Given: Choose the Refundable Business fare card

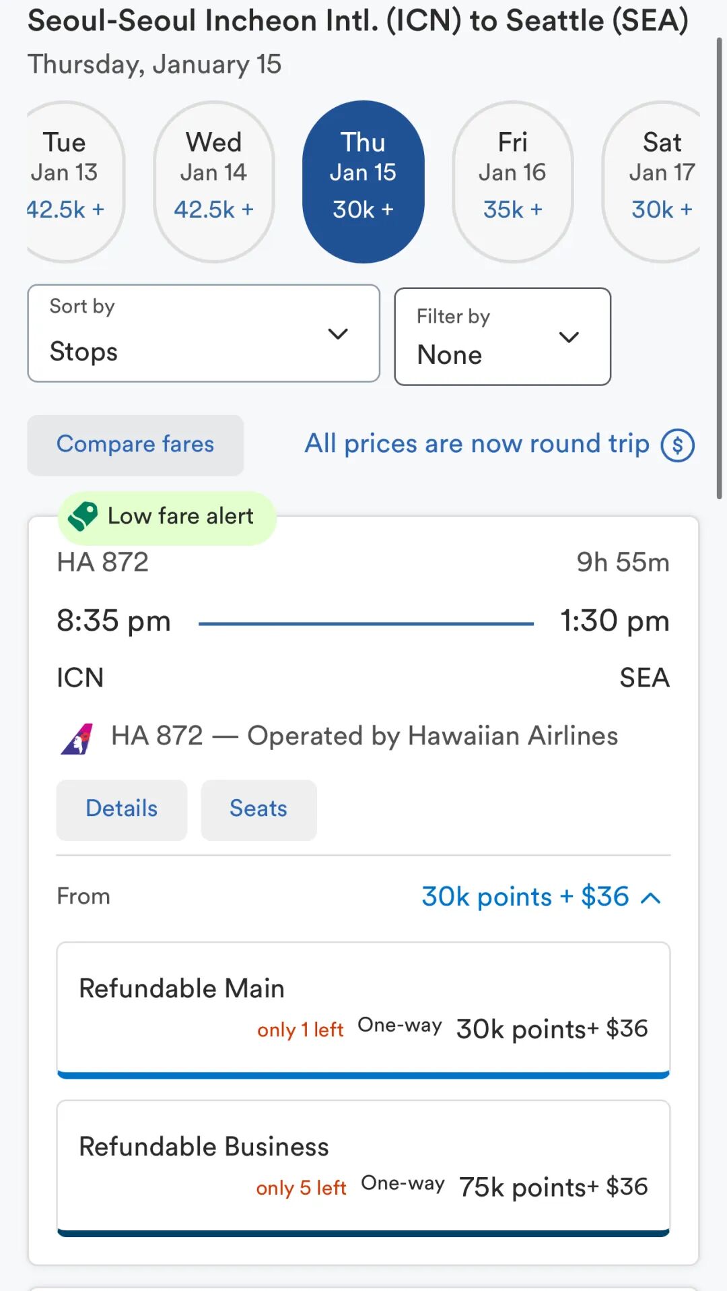Looking at the screenshot, I should pos(363,1167).
